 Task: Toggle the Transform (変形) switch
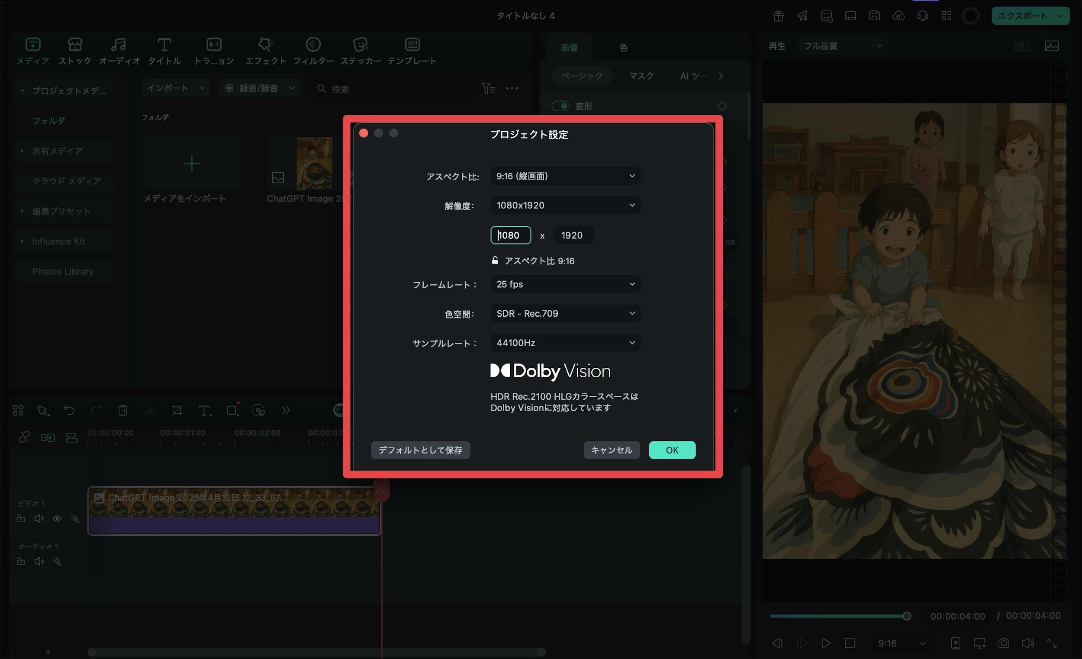560,106
